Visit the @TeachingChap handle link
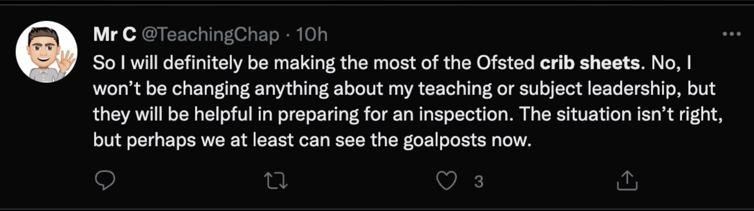The image size is (754, 211). pyautogui.click(x=209, y=34)
